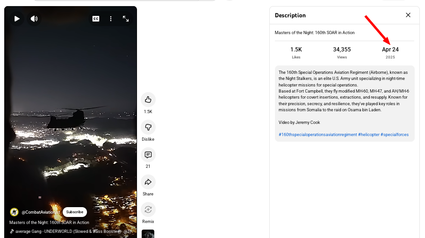
Task: Click the CombatAviationist channel avatar
Action: tap(14, 212)
